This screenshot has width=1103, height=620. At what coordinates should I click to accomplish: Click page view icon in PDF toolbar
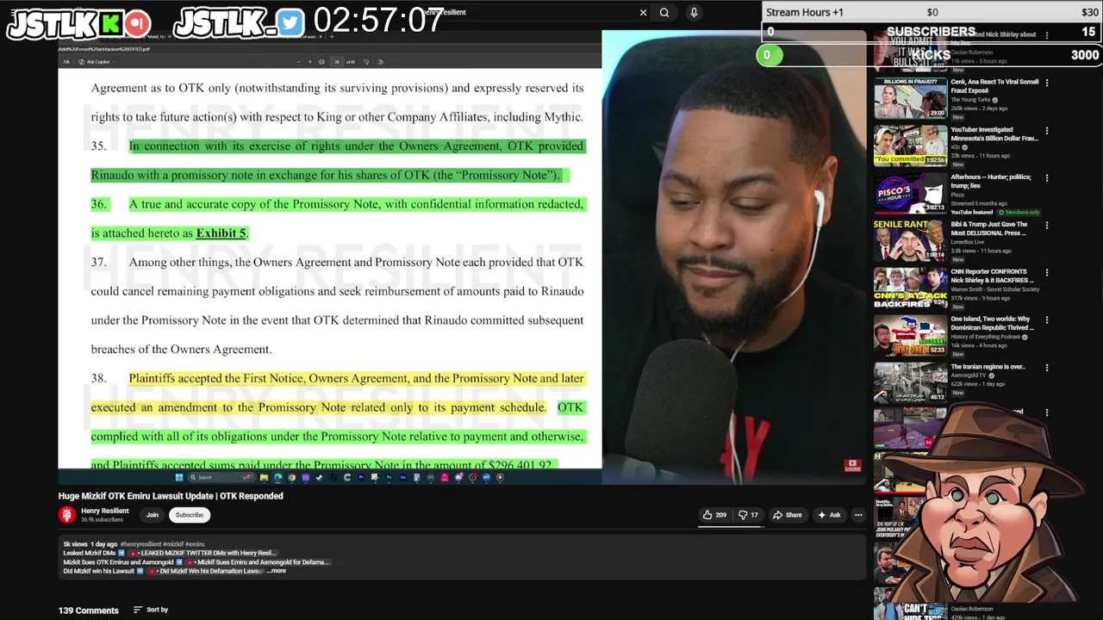[380, 62]
